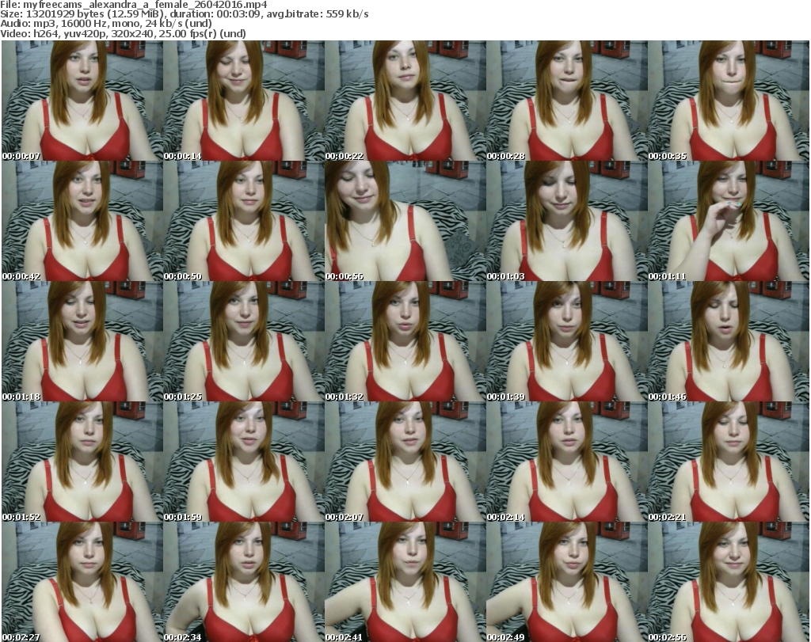Select the thumbnail stamped 00:00:35
Viewport: 811px width, 642px height.
(729, 101)
